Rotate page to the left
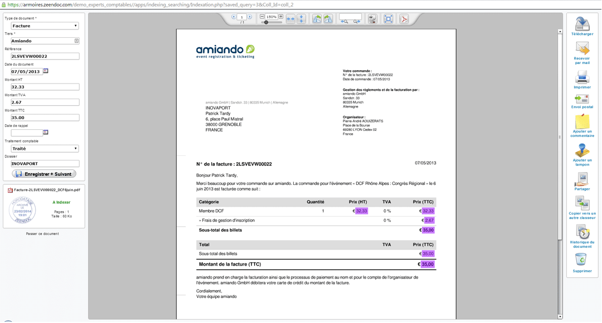 [x=317, y=19]
